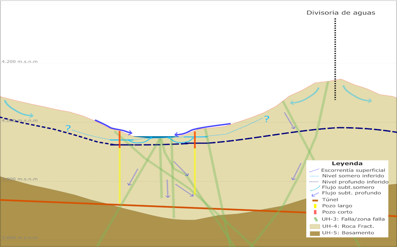Click the 3.800 m.s.n.m elevation label
The height and width of the screenshot is (247, 397).
point(19,179)
